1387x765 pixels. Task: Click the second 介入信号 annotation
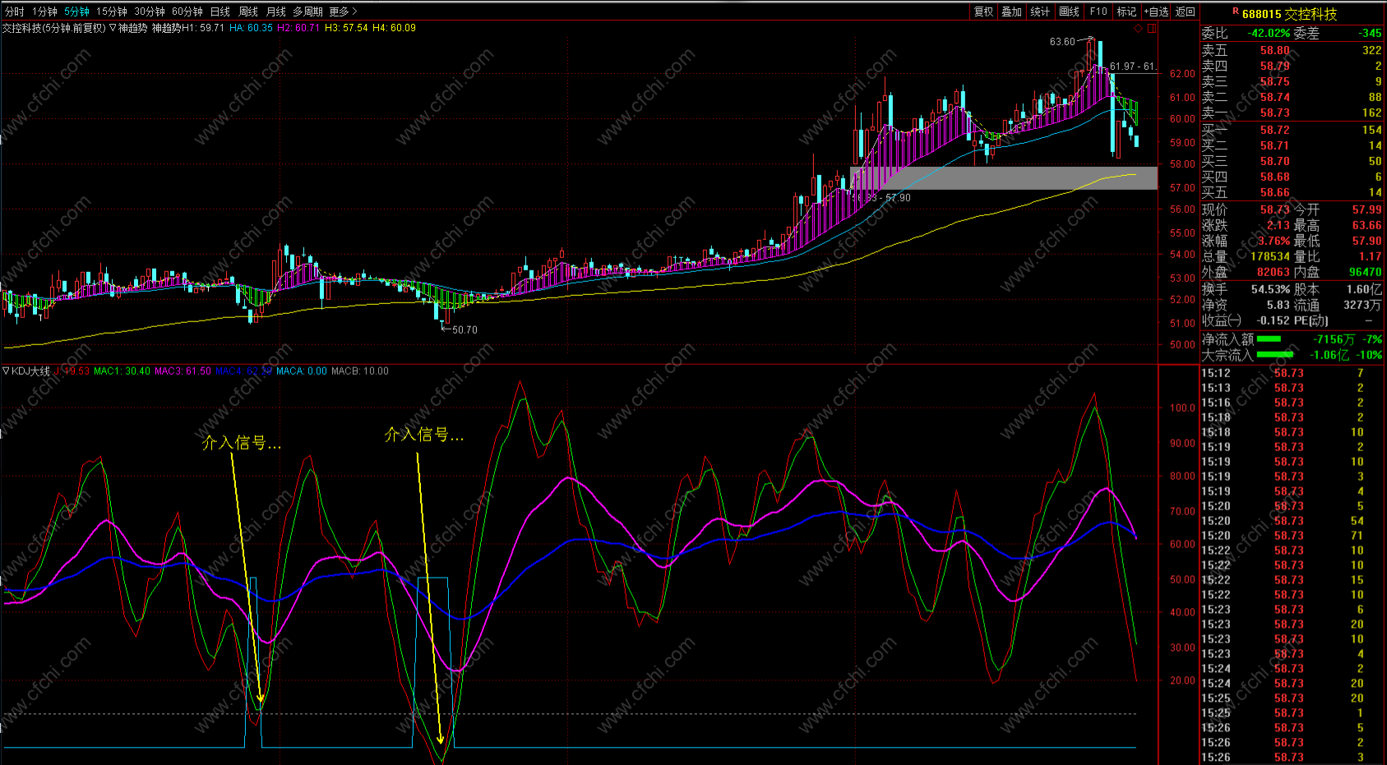tap(424, 435)
